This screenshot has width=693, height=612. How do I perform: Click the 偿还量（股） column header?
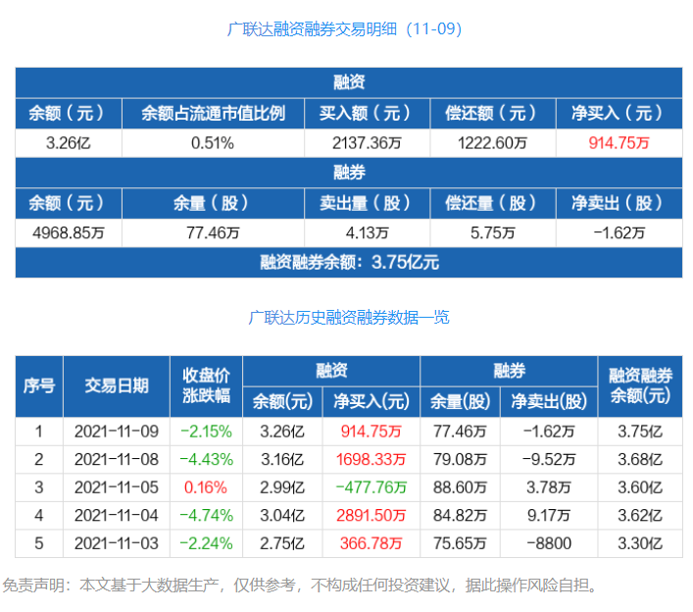pos(493,203)
